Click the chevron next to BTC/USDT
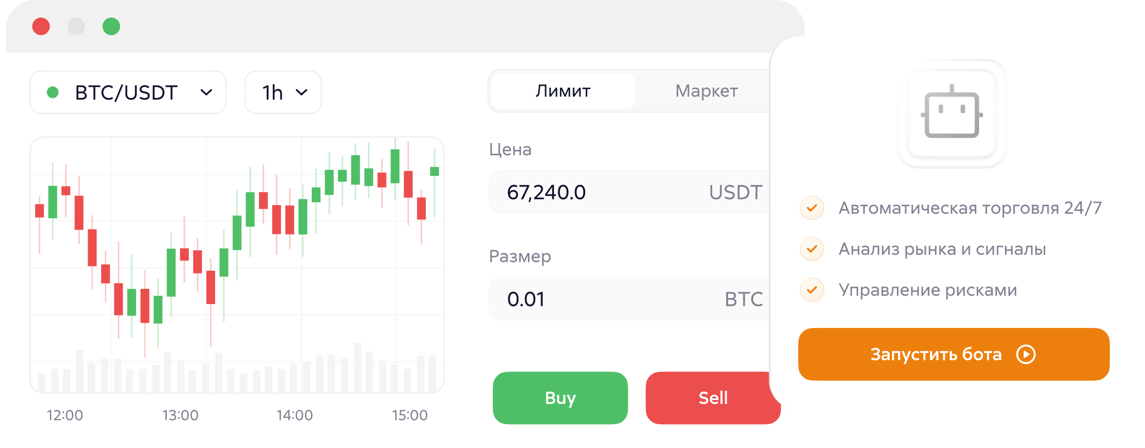The height and width of the screenshot is (448, 1145). click(206, 92)
